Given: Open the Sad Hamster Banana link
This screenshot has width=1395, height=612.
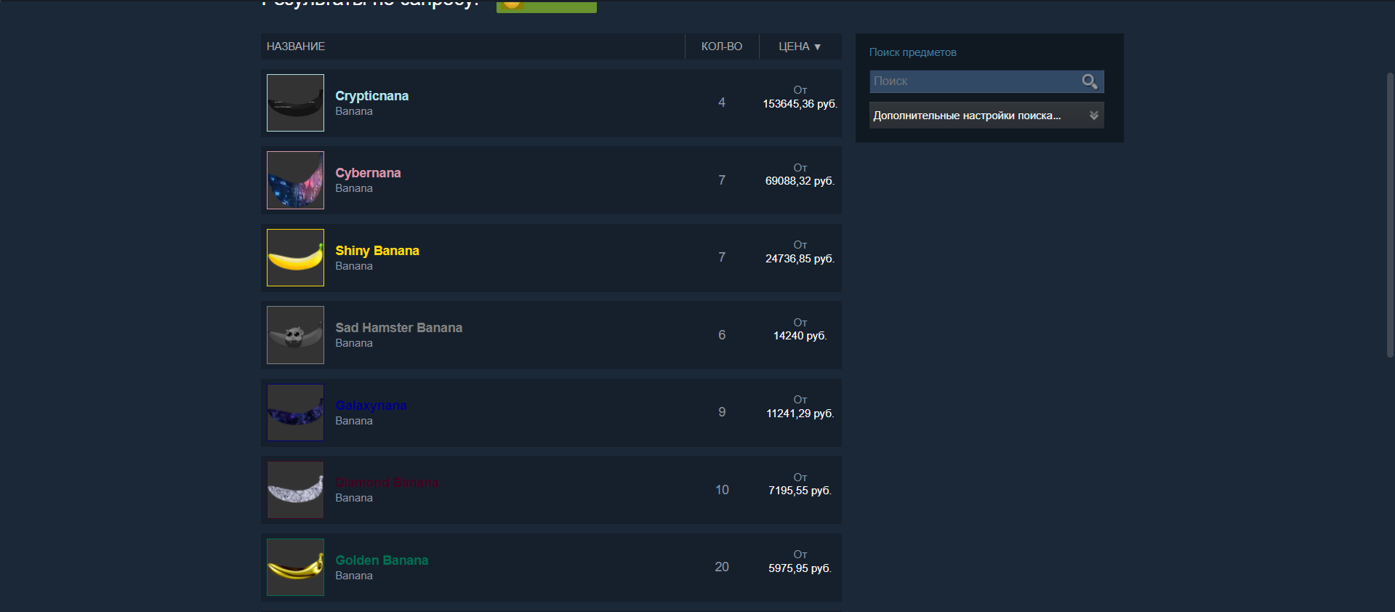Looking at the screenshot, I should 398,328.
